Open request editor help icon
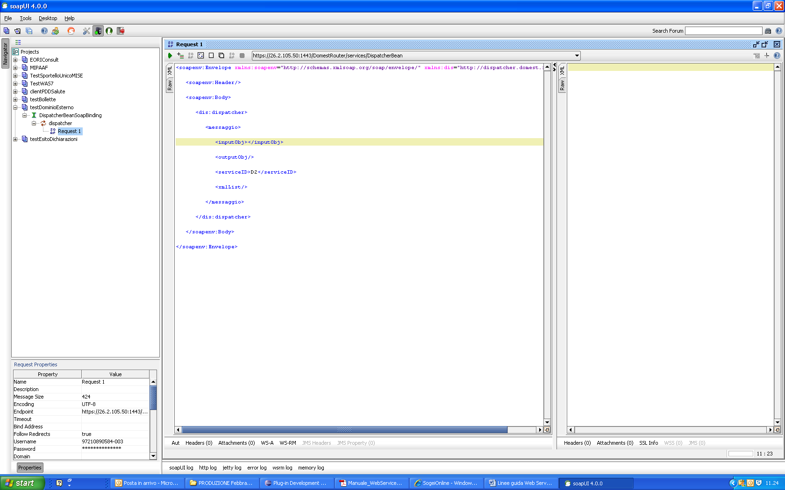The image size is (785, 490). (777, 56)
